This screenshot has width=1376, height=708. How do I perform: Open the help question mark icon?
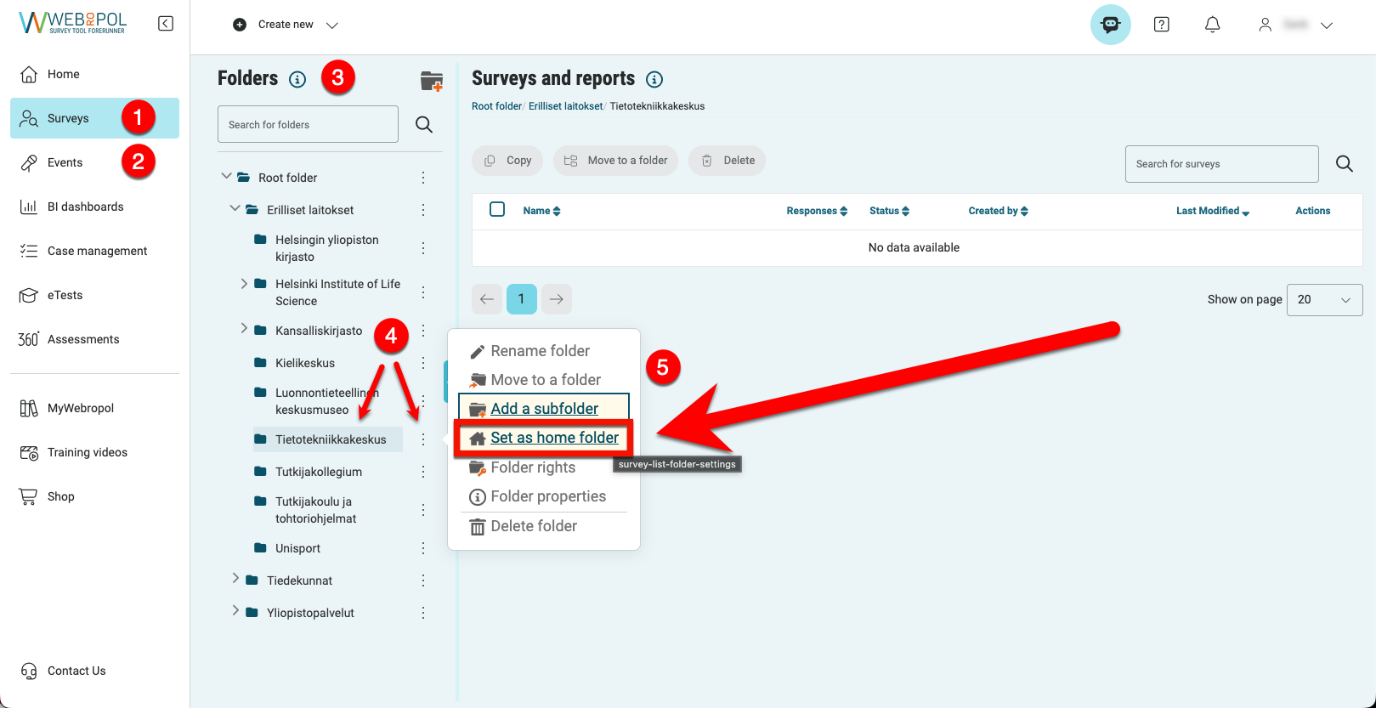(1161, 25)
